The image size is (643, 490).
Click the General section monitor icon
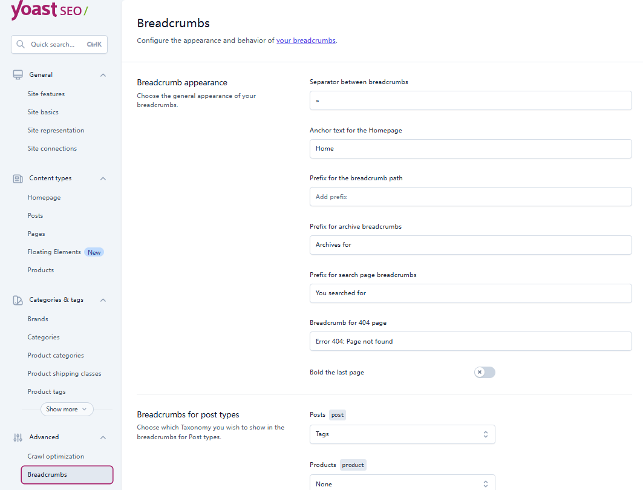coord(18,75)
